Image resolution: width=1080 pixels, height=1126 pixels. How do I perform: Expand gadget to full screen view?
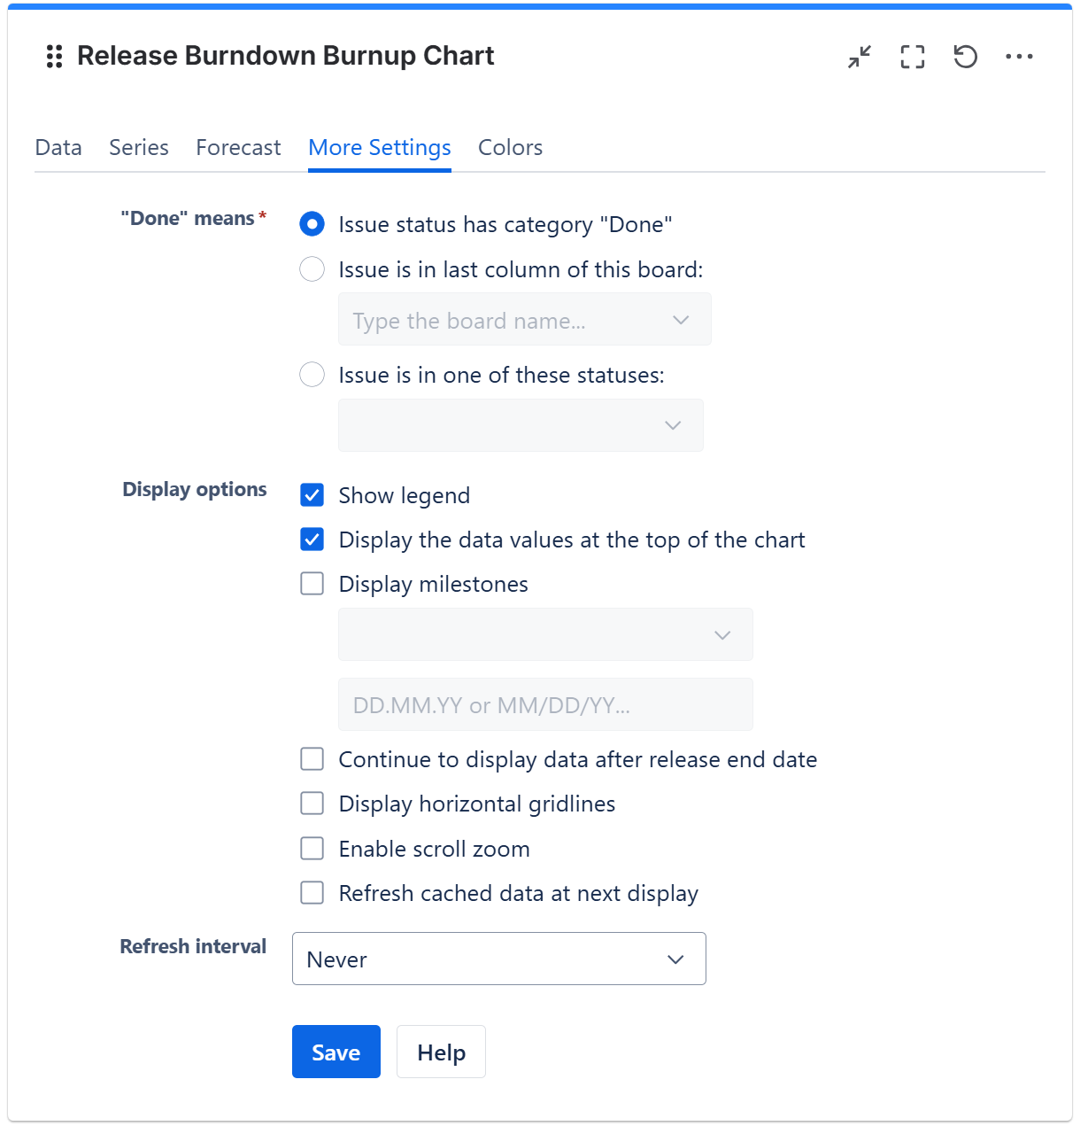coord(912,57)
